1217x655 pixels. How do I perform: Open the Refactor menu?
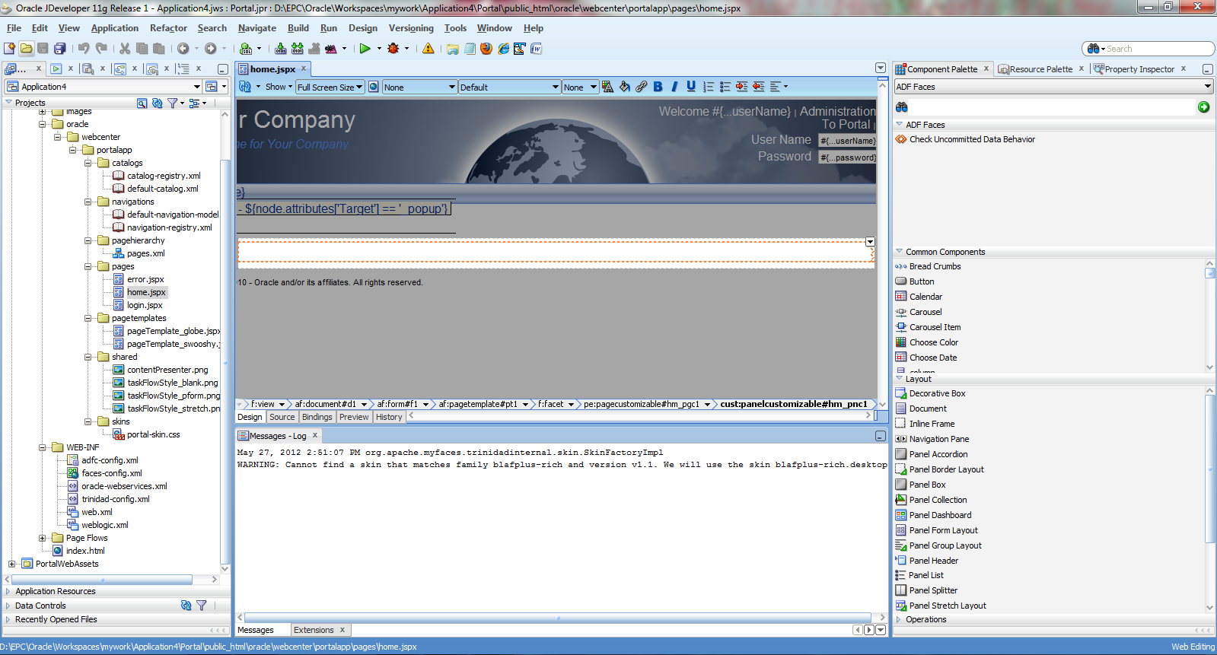point(168,28)
